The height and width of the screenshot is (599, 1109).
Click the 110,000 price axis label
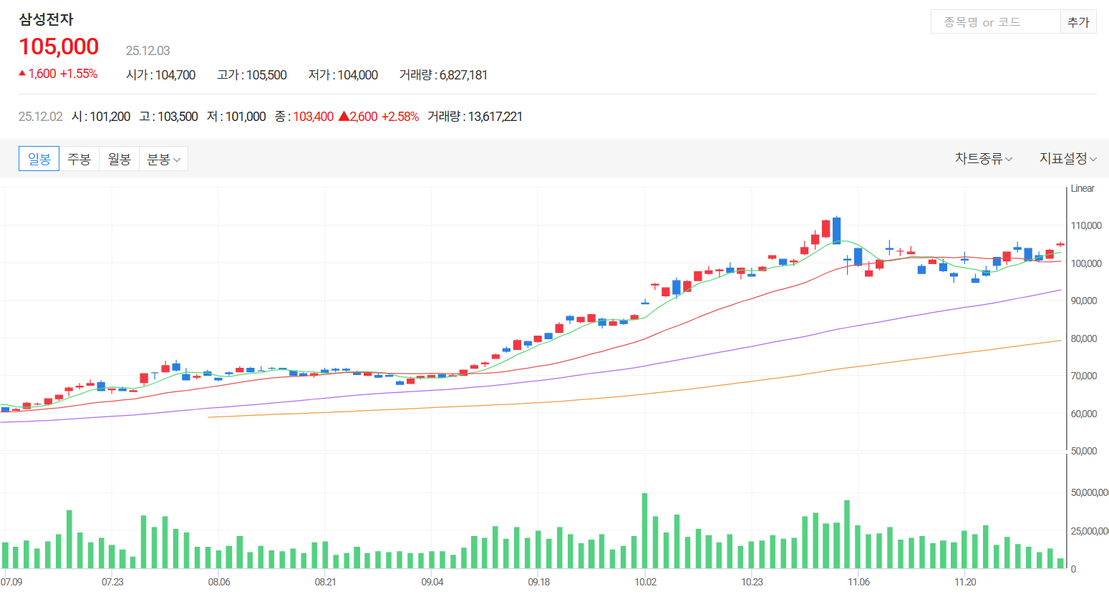[x=1085, y=225]
